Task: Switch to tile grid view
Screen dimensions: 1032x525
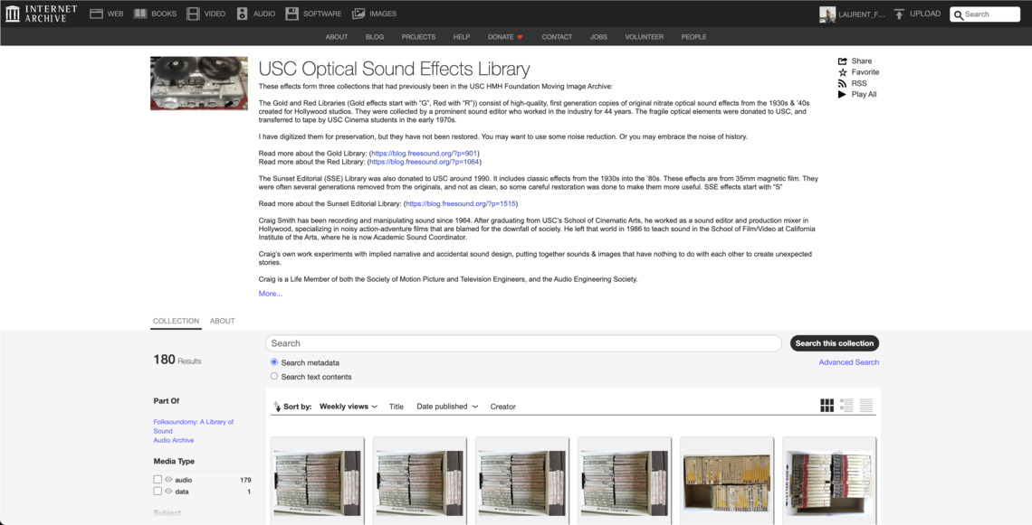Action: (x=827, y=406)
